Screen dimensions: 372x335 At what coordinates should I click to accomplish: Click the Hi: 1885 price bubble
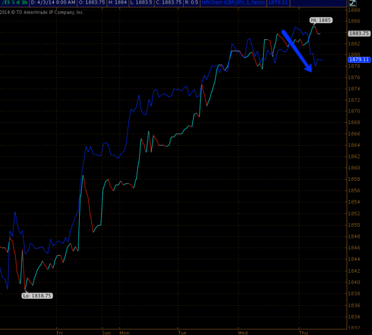(x=321, y=20)
